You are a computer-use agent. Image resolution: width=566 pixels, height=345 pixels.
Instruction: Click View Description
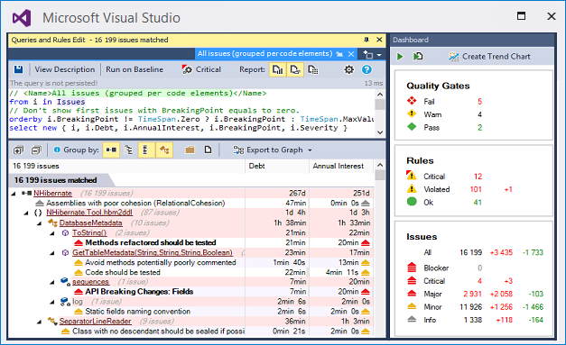click(x=65, y=69)
